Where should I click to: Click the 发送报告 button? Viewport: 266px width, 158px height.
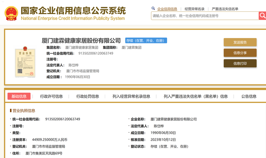(240, 42)
